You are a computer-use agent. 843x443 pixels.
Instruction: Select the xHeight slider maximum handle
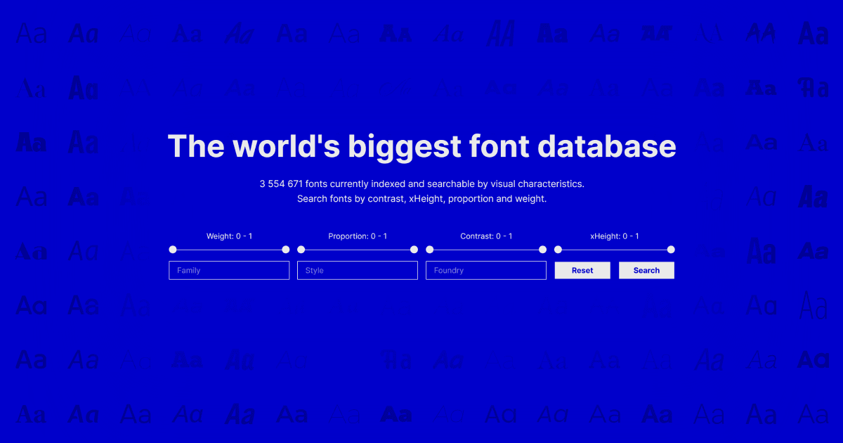(x=671, y=250)
